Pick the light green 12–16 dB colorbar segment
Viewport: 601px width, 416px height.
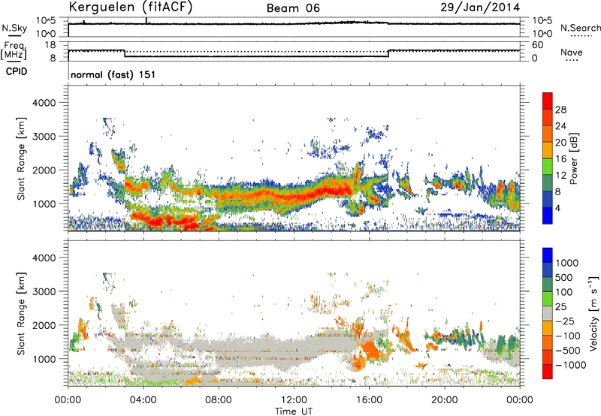(x=548, y=166)
